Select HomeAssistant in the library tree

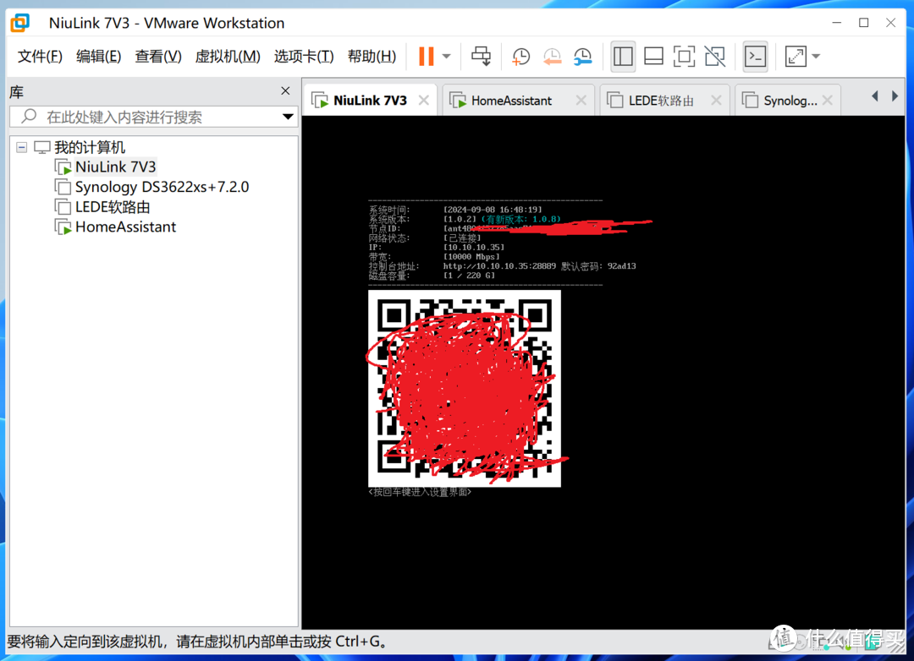pos(125,227)
